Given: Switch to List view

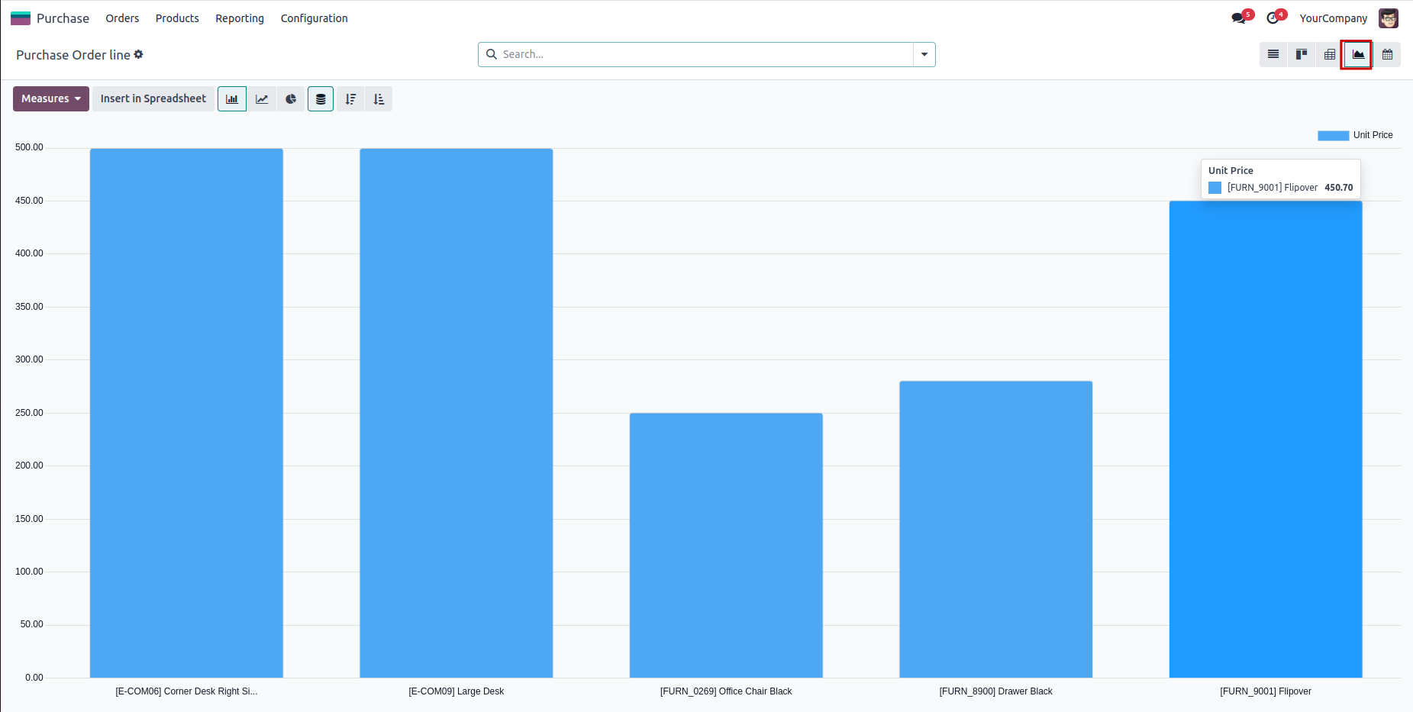Looking at the screenshot, I should point(1273,54).
